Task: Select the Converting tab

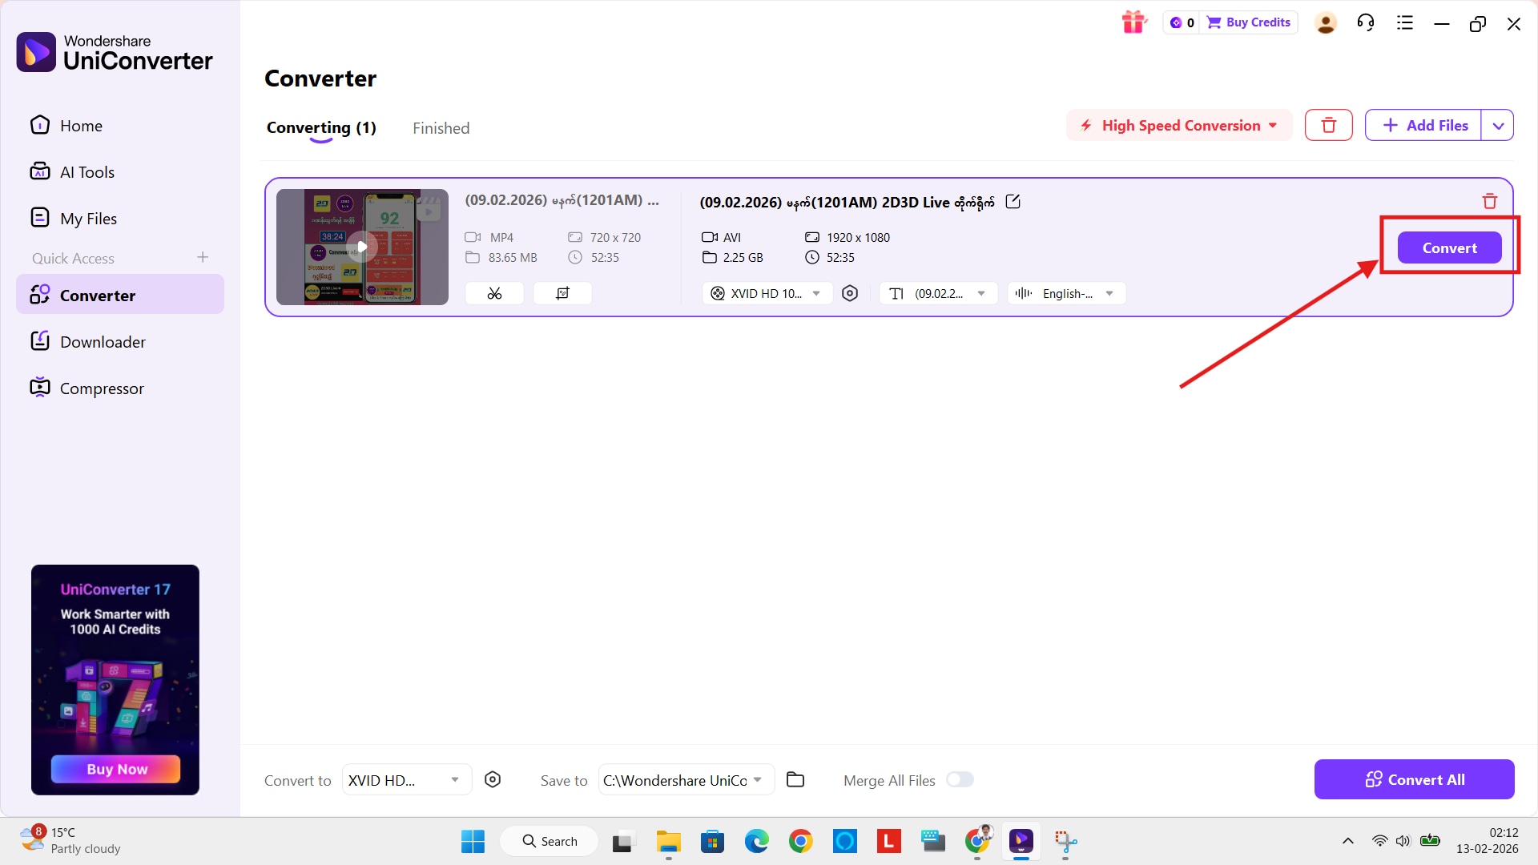Action: coord(320,127)
